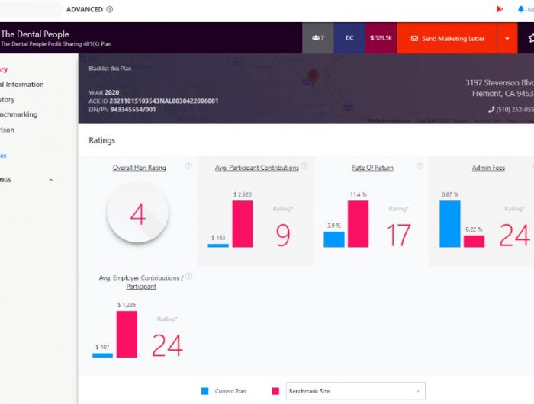534x404 pixels.
Task: Open the notifications bell icon
Action: click(521, 9)
